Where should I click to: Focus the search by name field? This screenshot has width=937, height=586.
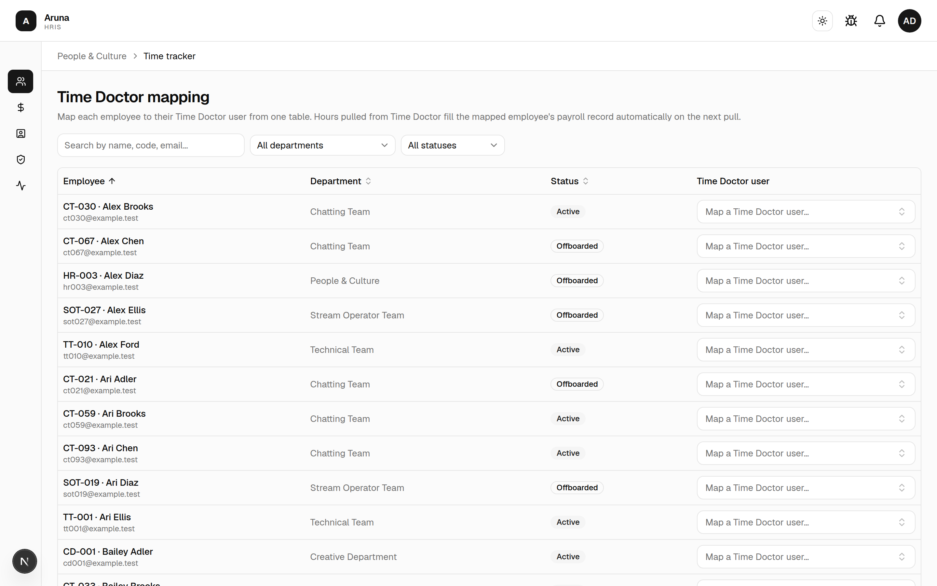151,145
